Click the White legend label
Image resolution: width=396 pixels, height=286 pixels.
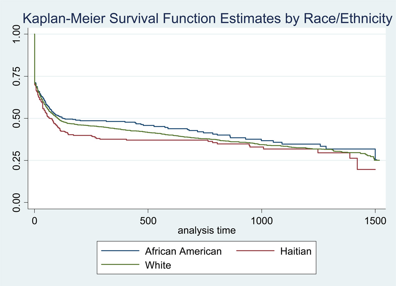coord(158,265)
